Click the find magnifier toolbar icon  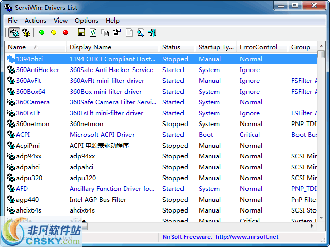tap(141, 32)
